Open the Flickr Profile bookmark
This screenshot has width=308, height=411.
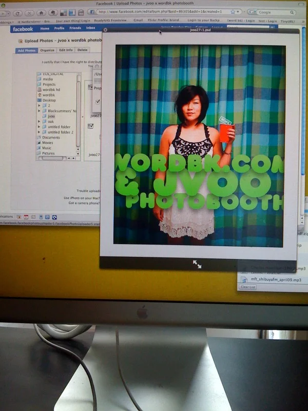pos(163,20)
